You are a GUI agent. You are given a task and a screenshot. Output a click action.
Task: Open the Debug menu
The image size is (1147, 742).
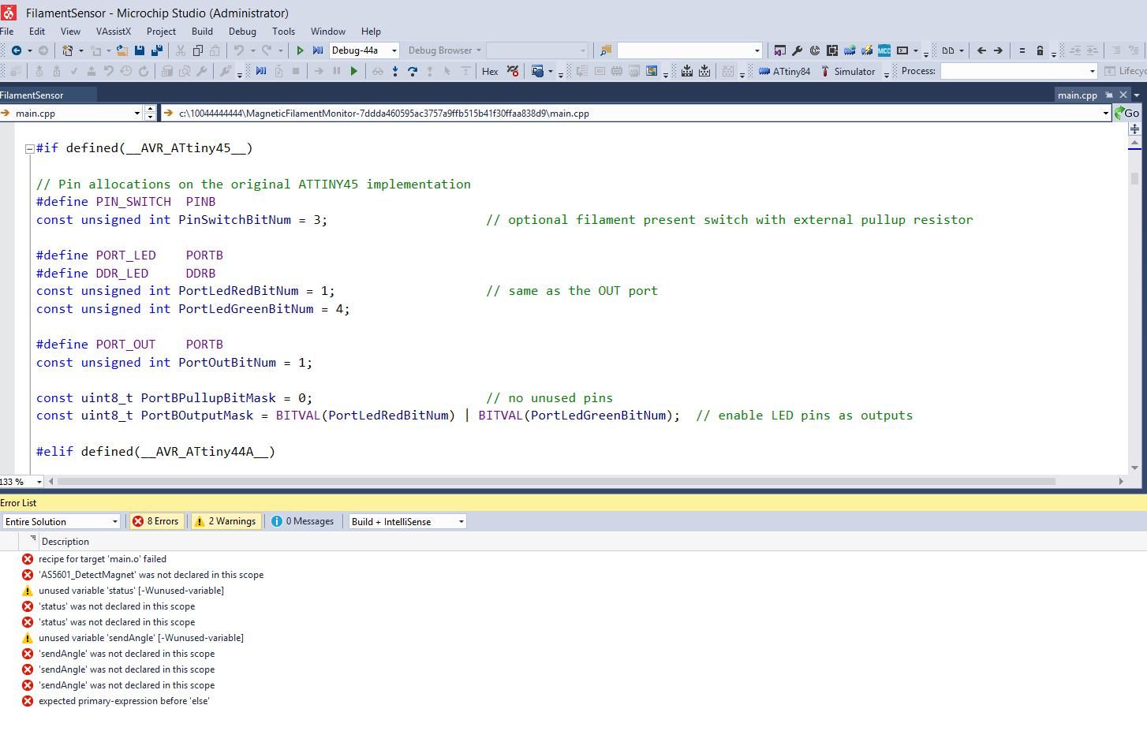click(242, 32)
